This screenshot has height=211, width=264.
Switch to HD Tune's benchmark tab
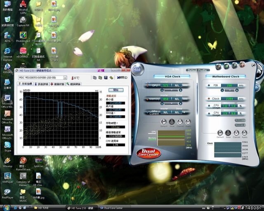(25, 84)
